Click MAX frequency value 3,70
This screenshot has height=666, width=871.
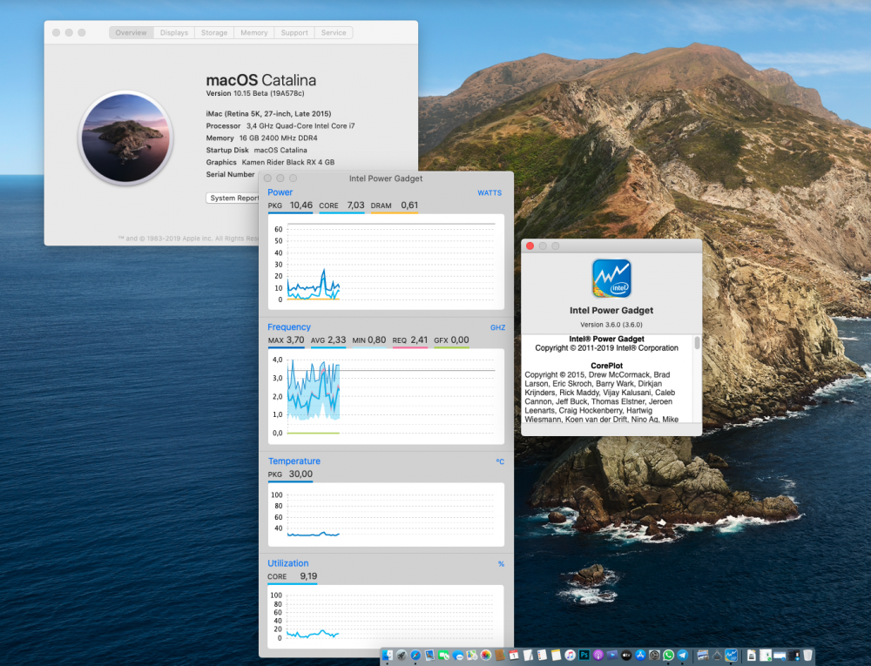coord(295,340)
